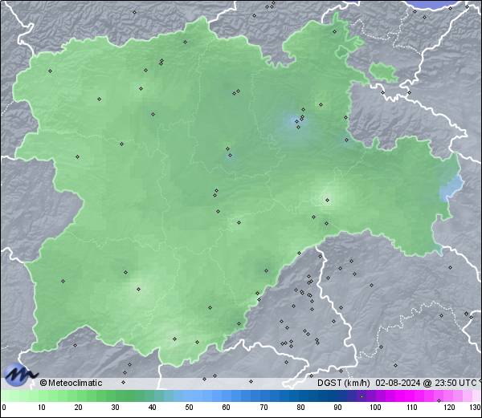
Task: Click the 40 scale label
Action: coord(152,408)
